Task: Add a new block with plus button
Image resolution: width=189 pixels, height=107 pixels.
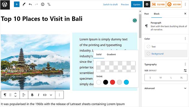Action: pyautogui.click(x=17, y=4)
